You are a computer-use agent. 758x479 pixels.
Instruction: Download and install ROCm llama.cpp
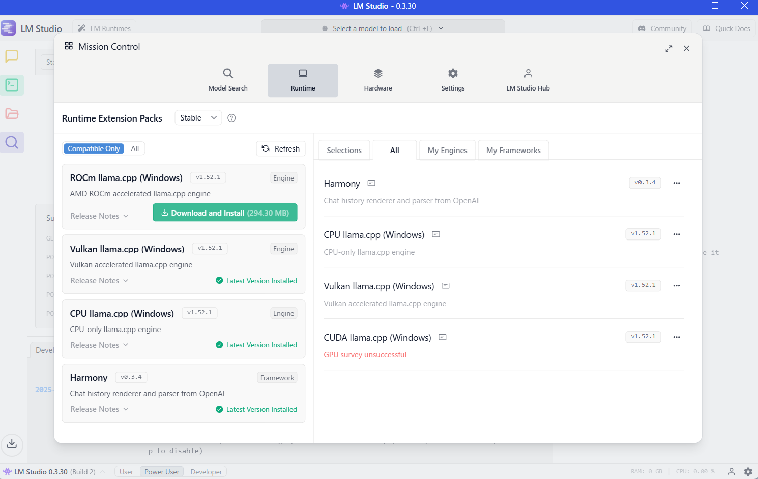click(x=225, y=213)
